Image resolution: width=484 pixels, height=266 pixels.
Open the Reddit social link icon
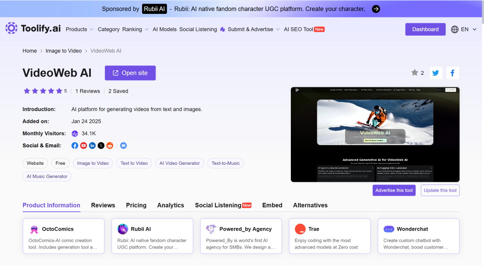(110, 146)
